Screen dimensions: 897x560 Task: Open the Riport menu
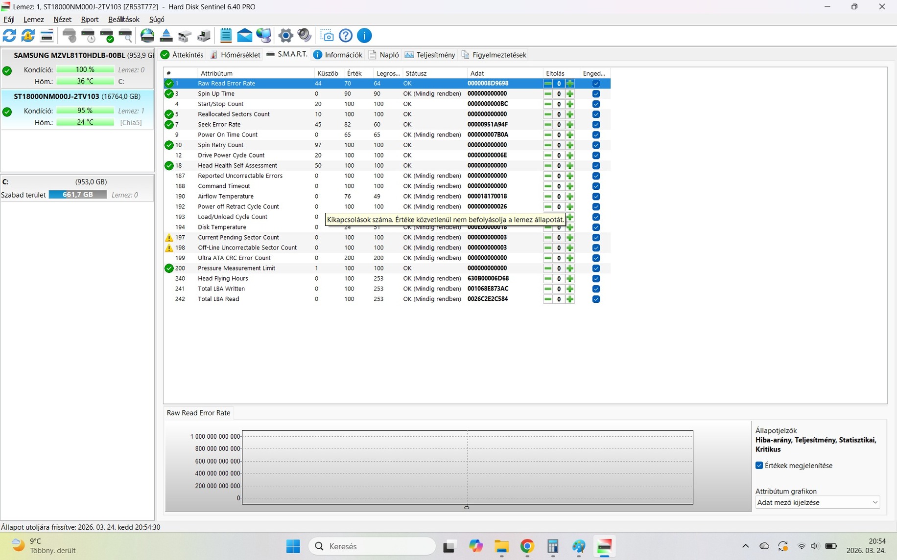90,20
